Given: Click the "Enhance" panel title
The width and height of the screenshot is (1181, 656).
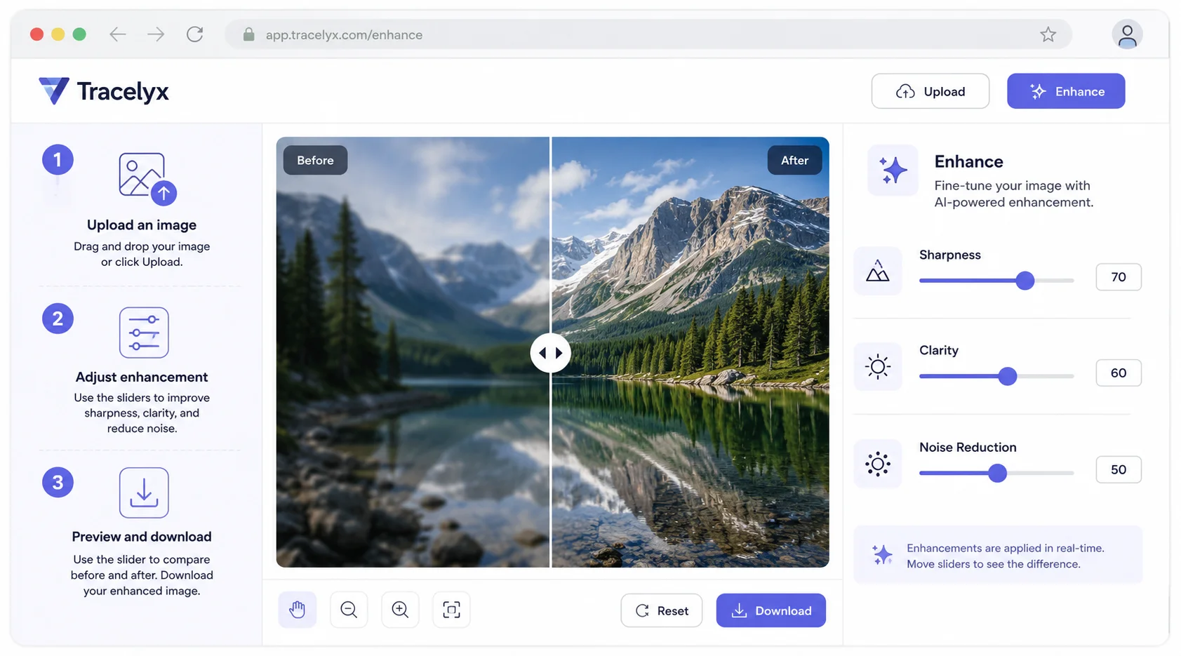Looking at the screenshot, I should point(968,161).
